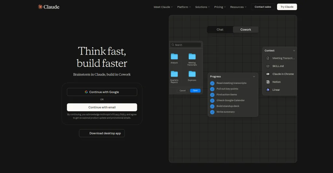Expand the Resources menu

238,7
